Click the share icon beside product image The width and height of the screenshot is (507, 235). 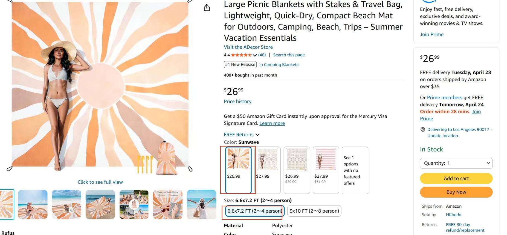click(207, 8)
